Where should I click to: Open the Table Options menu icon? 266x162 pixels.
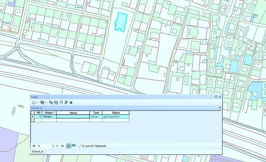click(x=33, y=103)
